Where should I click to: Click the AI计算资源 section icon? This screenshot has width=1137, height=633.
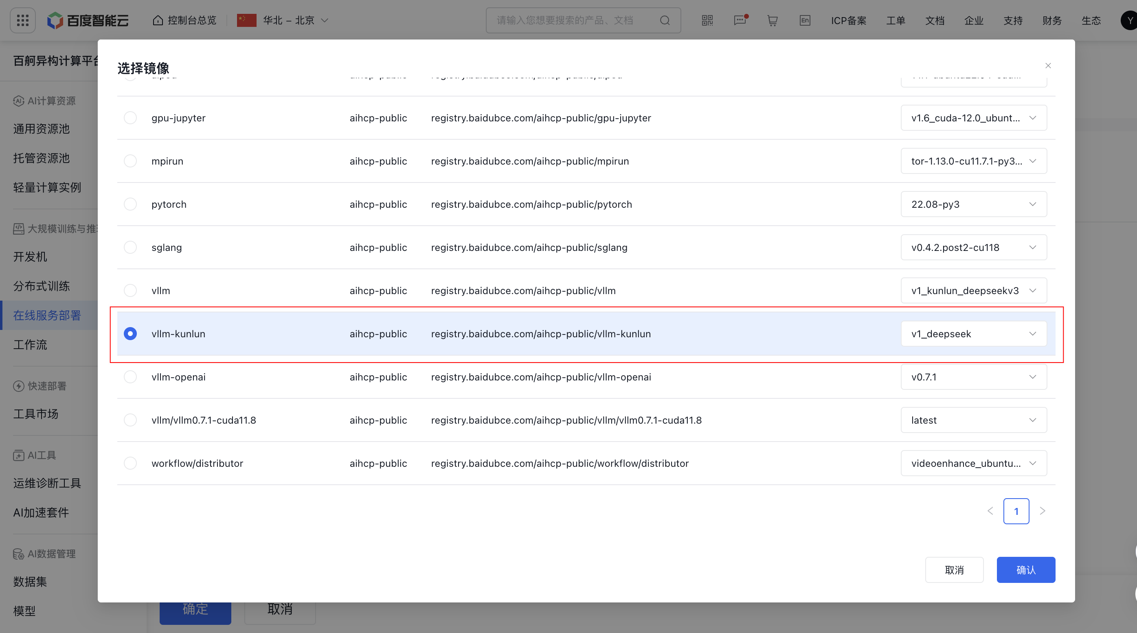pos(19,101)
